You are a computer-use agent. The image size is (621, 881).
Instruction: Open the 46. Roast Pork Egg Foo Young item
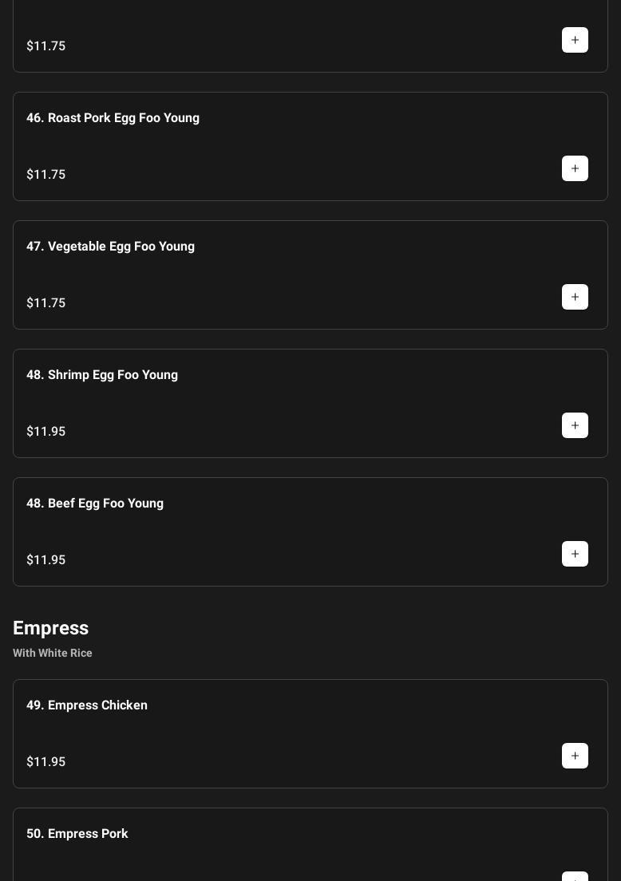(113, 117)
